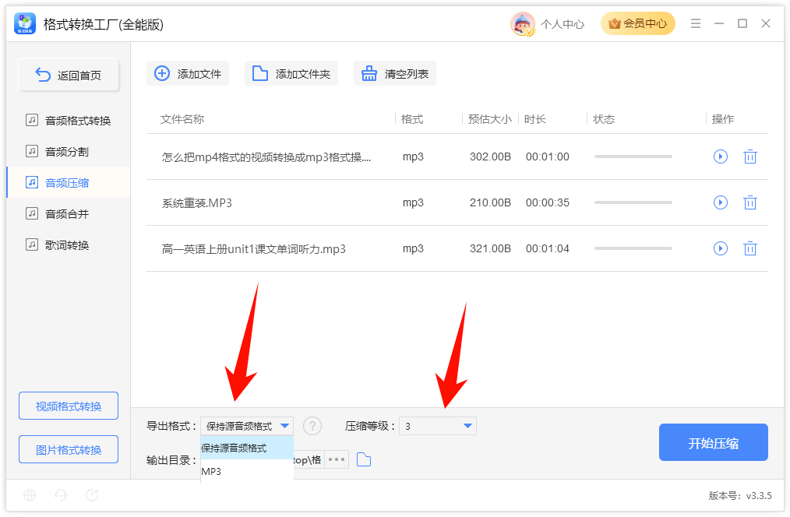Delete the 高一英语上册unit1 file row

(x=750, y=248)
